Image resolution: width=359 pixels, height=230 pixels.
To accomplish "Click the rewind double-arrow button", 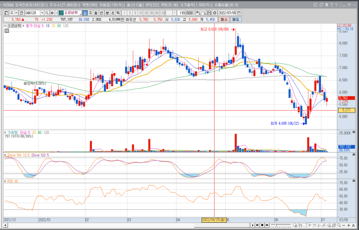I will (x=258, y=225).
